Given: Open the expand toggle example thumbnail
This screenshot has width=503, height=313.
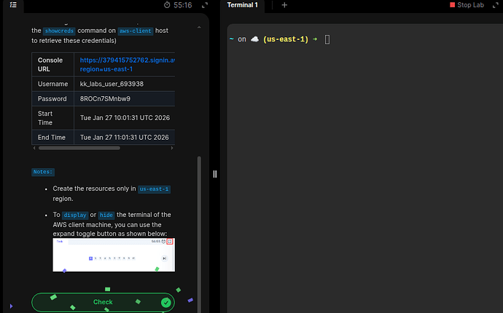Looking at the screenshot, I should [114, 255].
